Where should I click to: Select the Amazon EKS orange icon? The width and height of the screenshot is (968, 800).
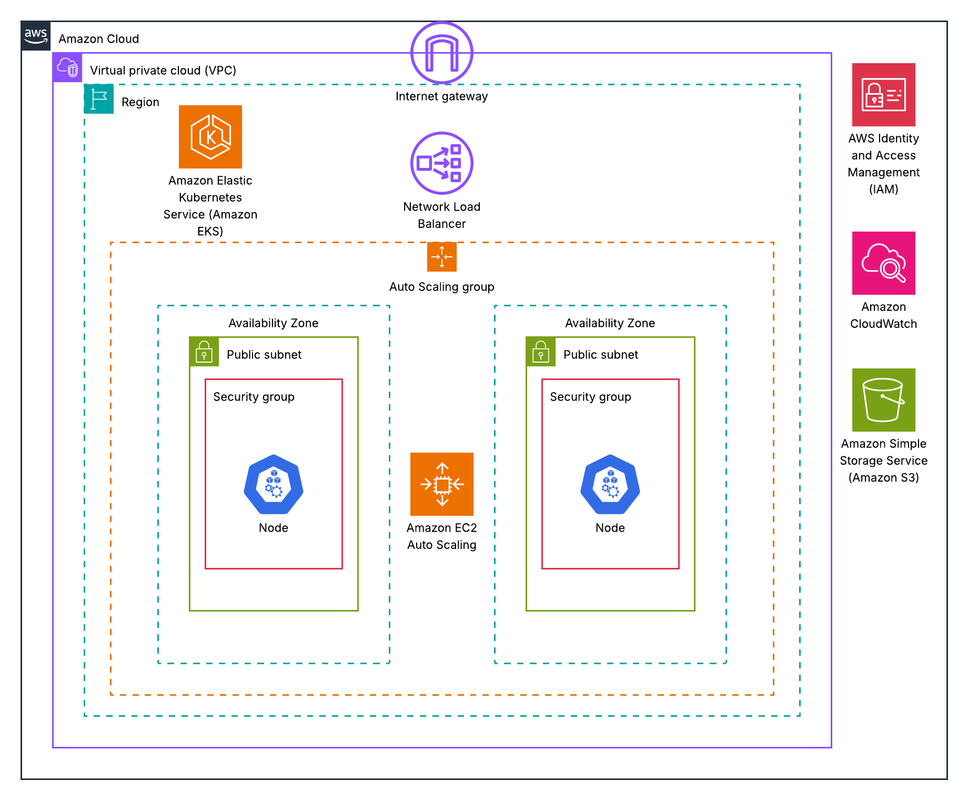click(210, 137)
